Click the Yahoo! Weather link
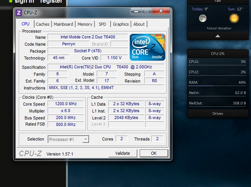 pyautogui.click(x=219, y=28)
